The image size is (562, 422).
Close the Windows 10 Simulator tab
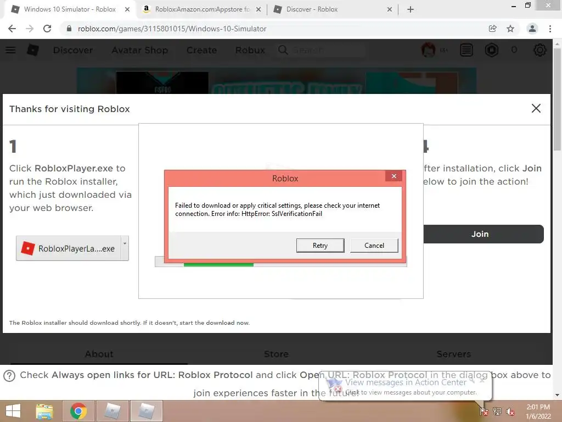pyautogui.click(x=127, y=9)
